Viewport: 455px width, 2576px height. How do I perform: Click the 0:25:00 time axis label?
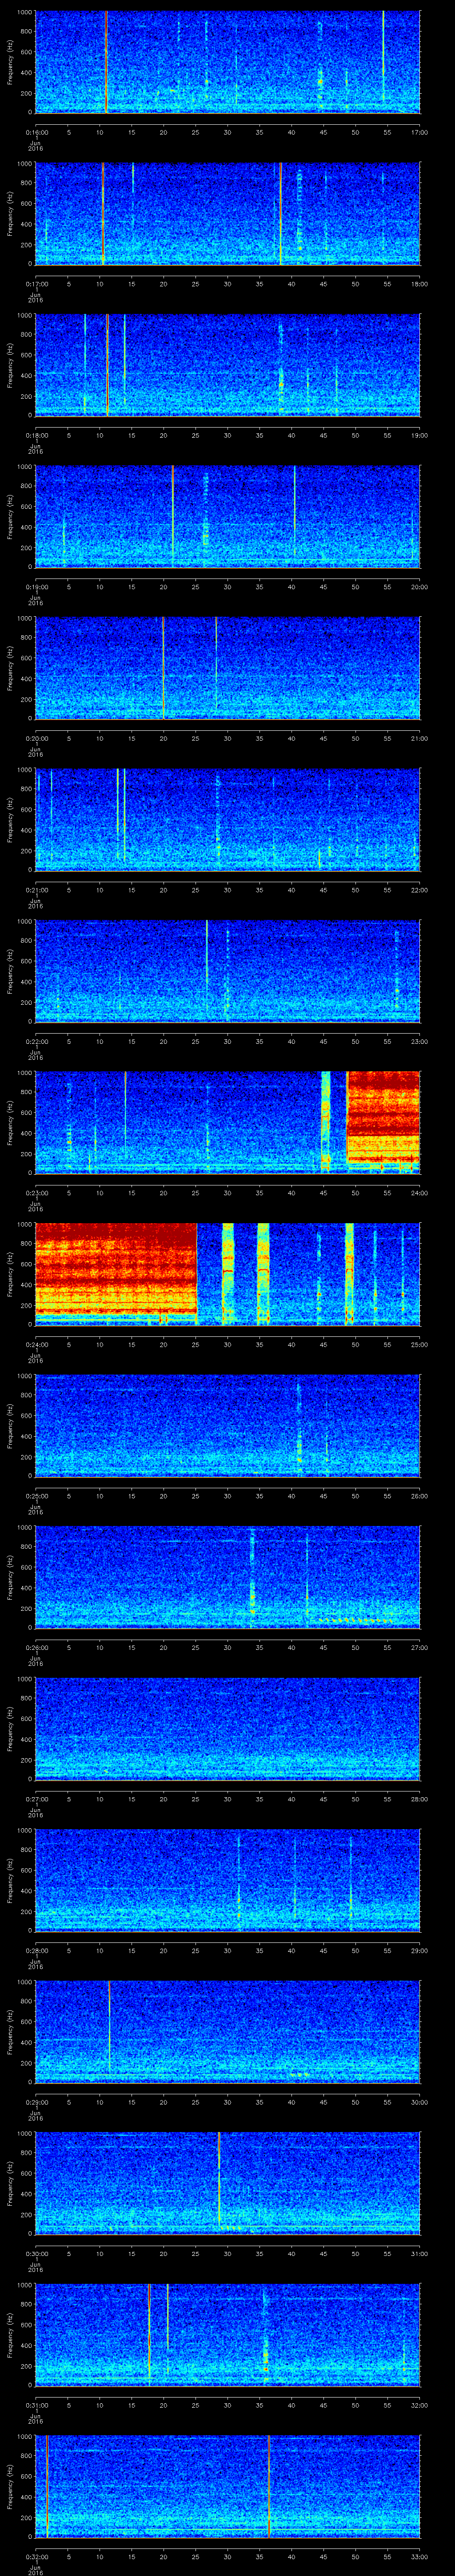pos(36,1496)
